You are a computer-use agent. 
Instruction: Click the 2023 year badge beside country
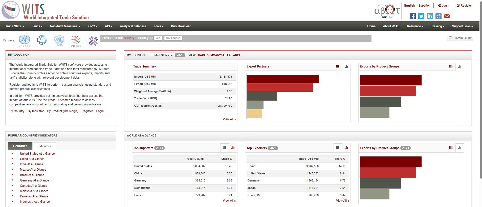tap(180, 55)
